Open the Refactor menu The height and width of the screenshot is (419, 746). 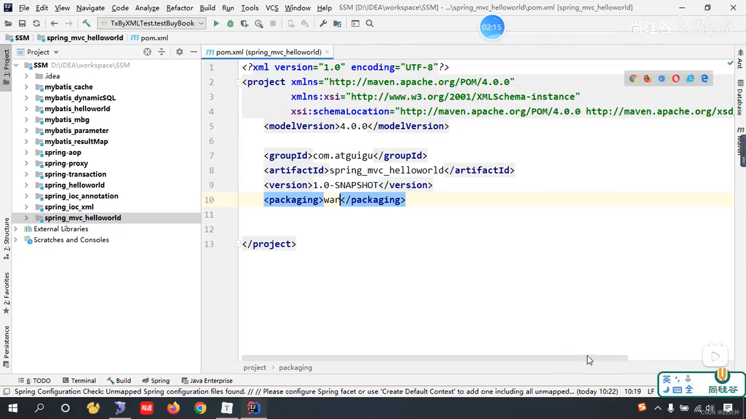tap(180, 8)
